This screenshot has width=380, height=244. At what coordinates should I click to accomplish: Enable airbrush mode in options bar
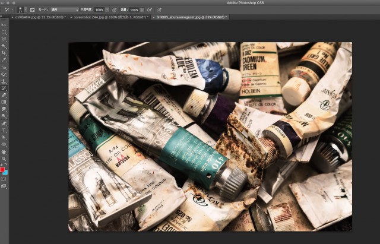tap(149, 10)
